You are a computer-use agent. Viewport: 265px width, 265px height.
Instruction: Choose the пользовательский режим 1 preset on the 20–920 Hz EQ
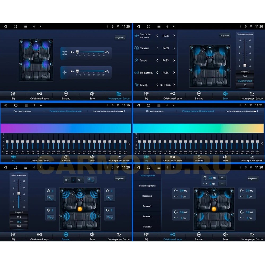pos(109,111)
